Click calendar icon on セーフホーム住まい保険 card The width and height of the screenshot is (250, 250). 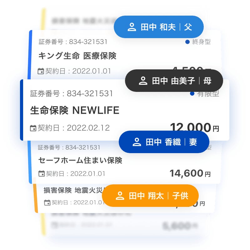[41, 173]
